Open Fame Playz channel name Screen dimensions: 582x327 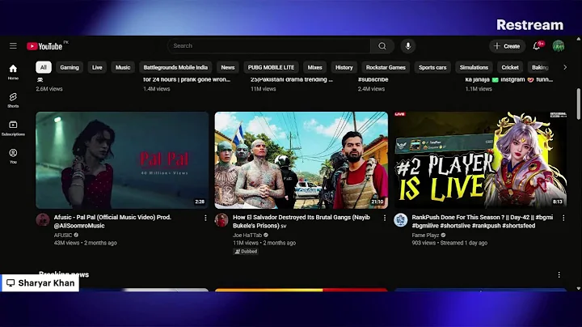click(425, 235)
